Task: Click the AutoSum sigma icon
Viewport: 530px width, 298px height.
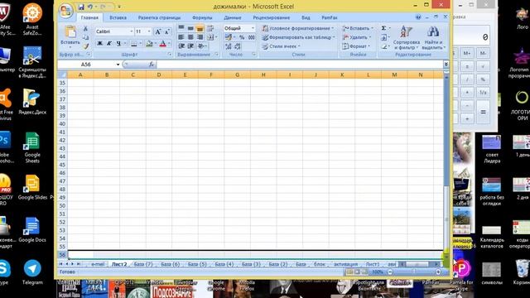Action: (384, 28)
